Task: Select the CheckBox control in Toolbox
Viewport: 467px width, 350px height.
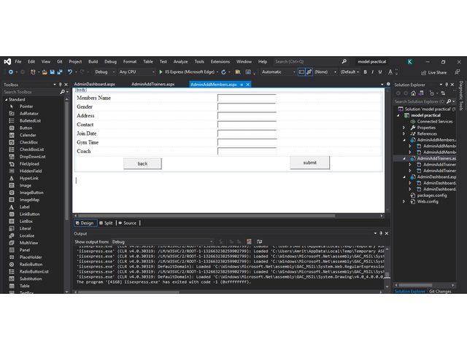Action: [28, 142]
